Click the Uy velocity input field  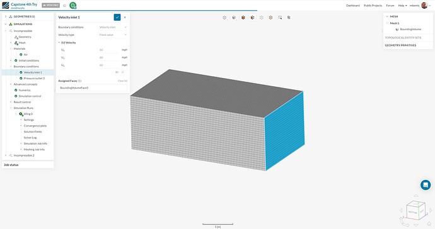109,58
